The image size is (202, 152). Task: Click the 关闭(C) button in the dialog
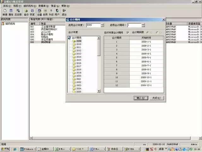click(x=157, y=98)
